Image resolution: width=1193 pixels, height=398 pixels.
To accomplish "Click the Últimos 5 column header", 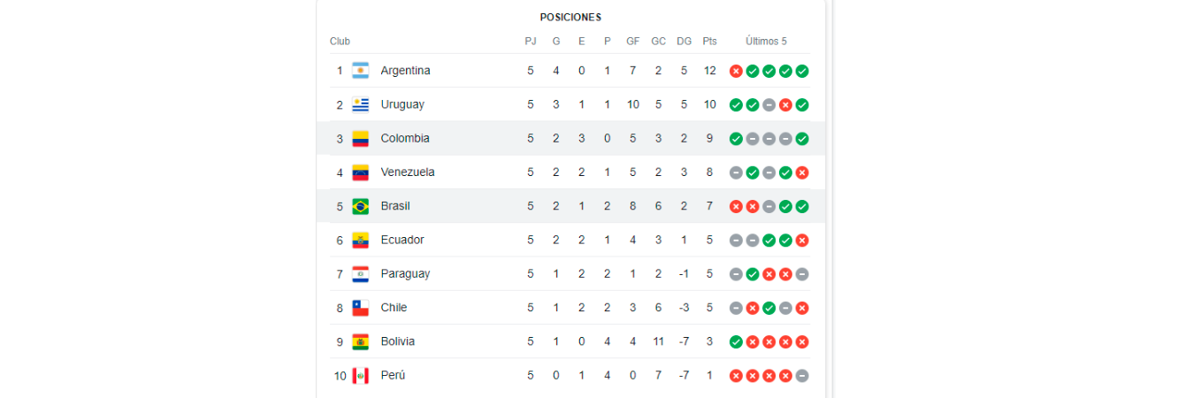I will coord(766,42).
